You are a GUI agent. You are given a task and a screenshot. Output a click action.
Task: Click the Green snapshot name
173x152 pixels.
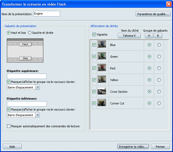(x=114, y=57)
